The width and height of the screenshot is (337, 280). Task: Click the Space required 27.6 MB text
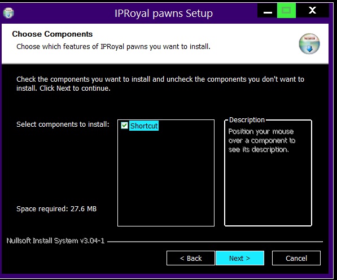coord(56,209)
